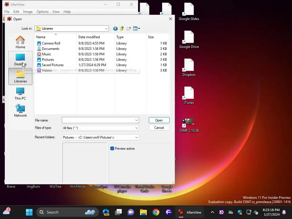Click the muted volume tray icon

pos(256,212)
